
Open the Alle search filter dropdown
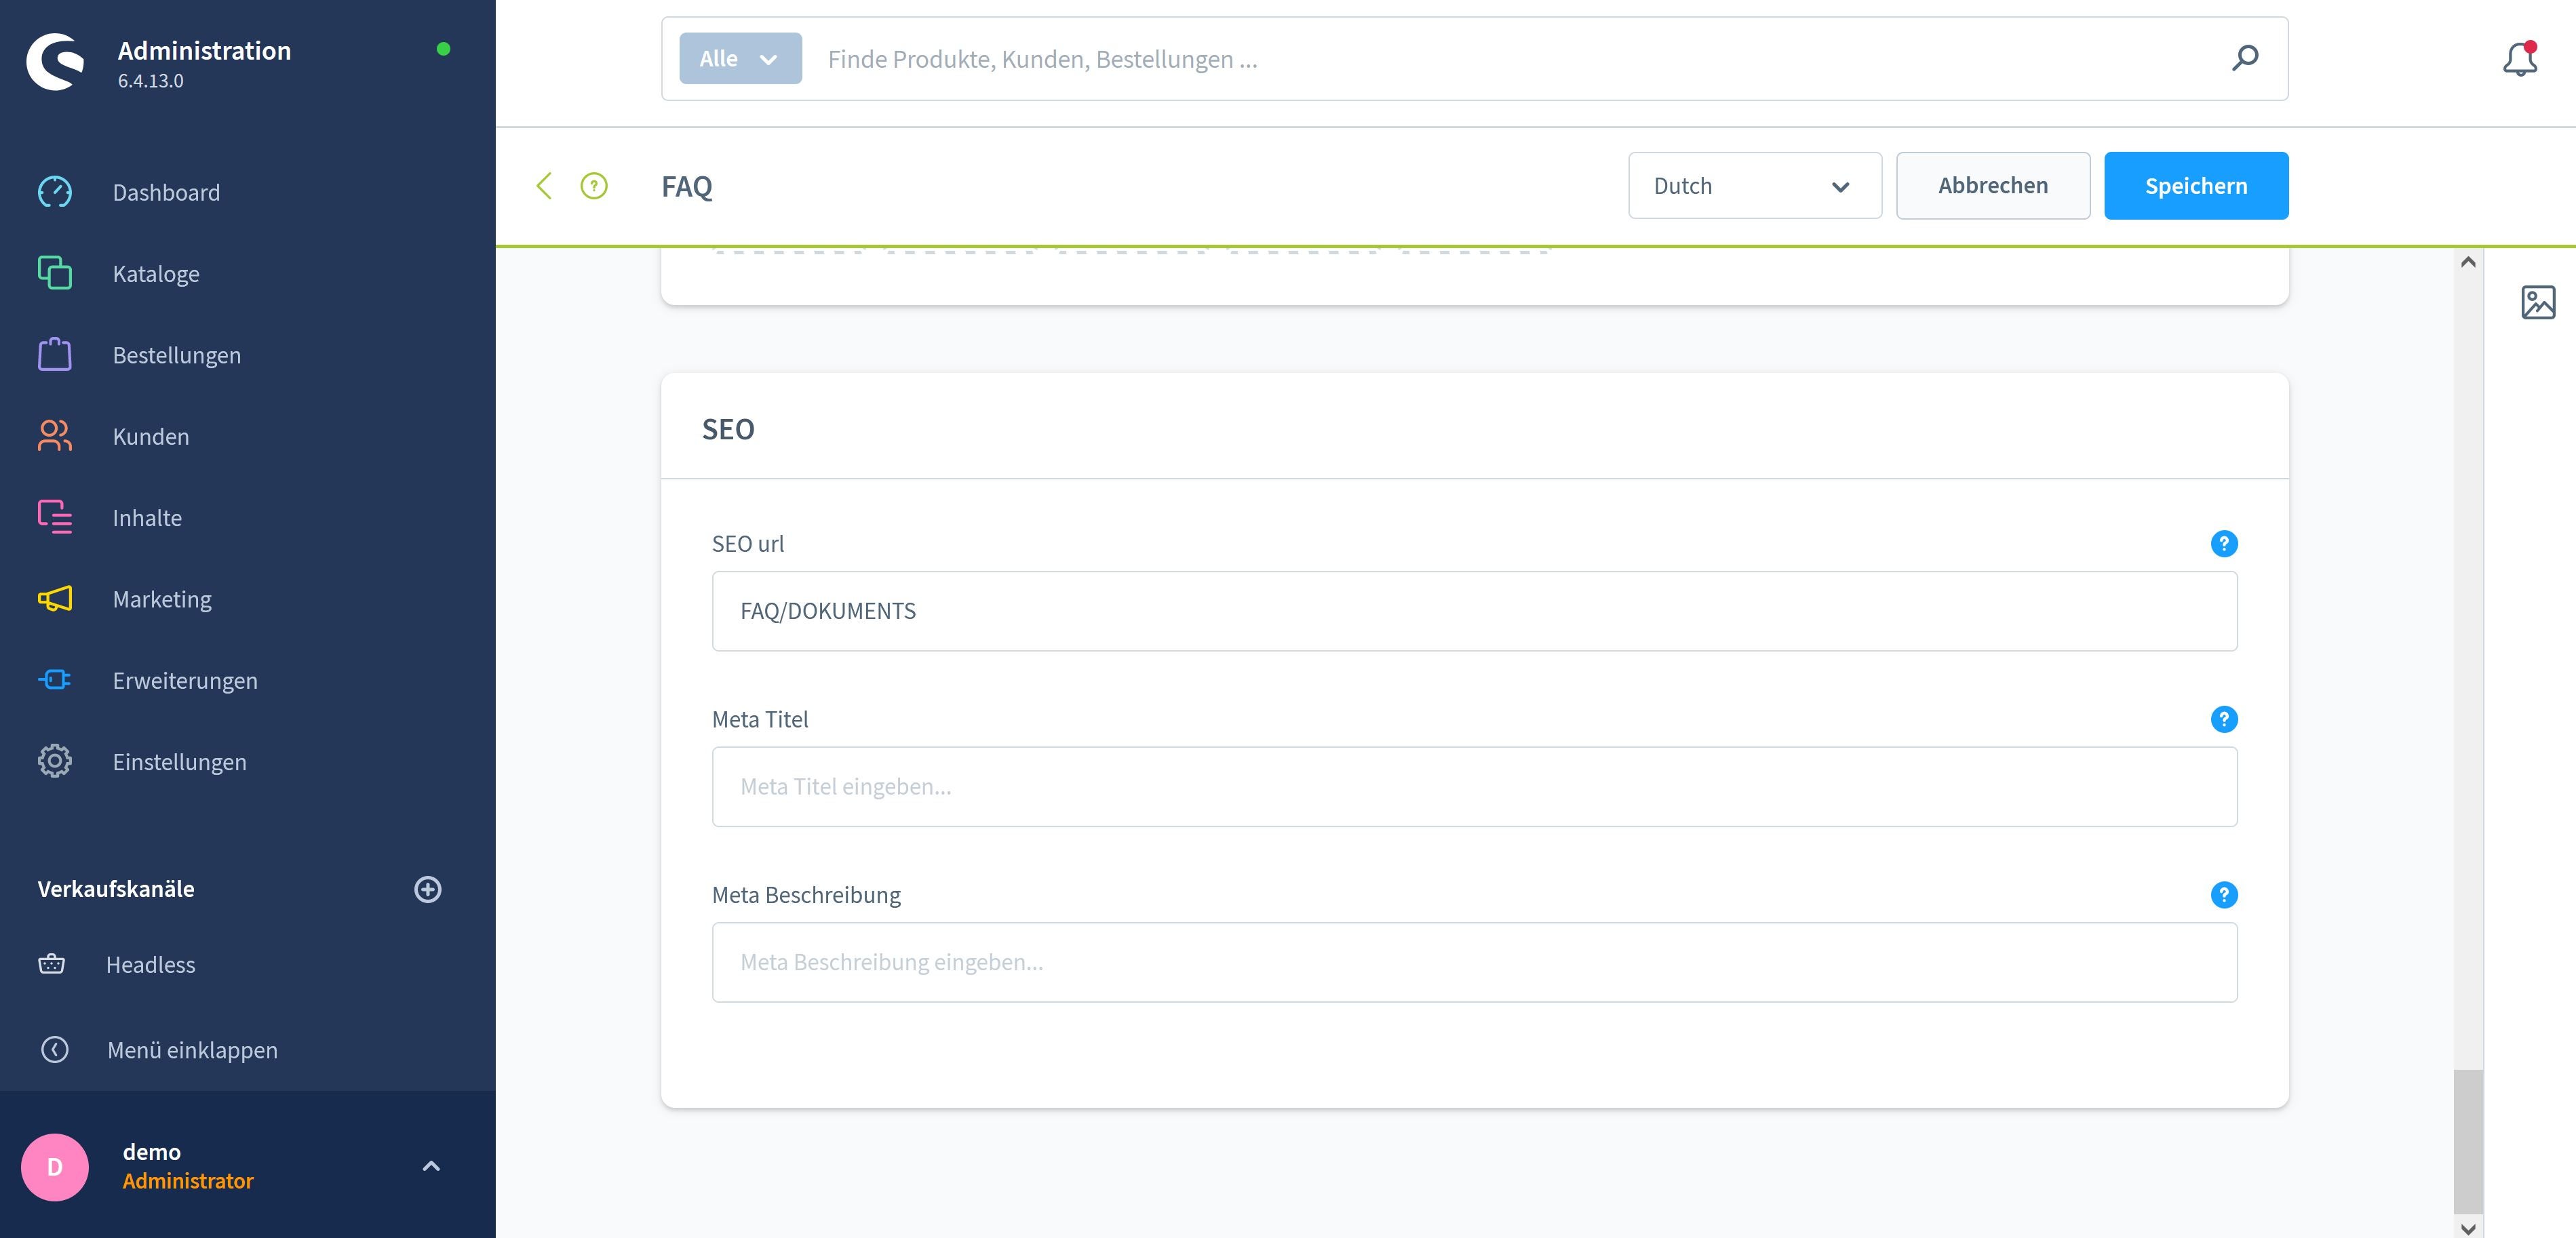pos(740,58)
